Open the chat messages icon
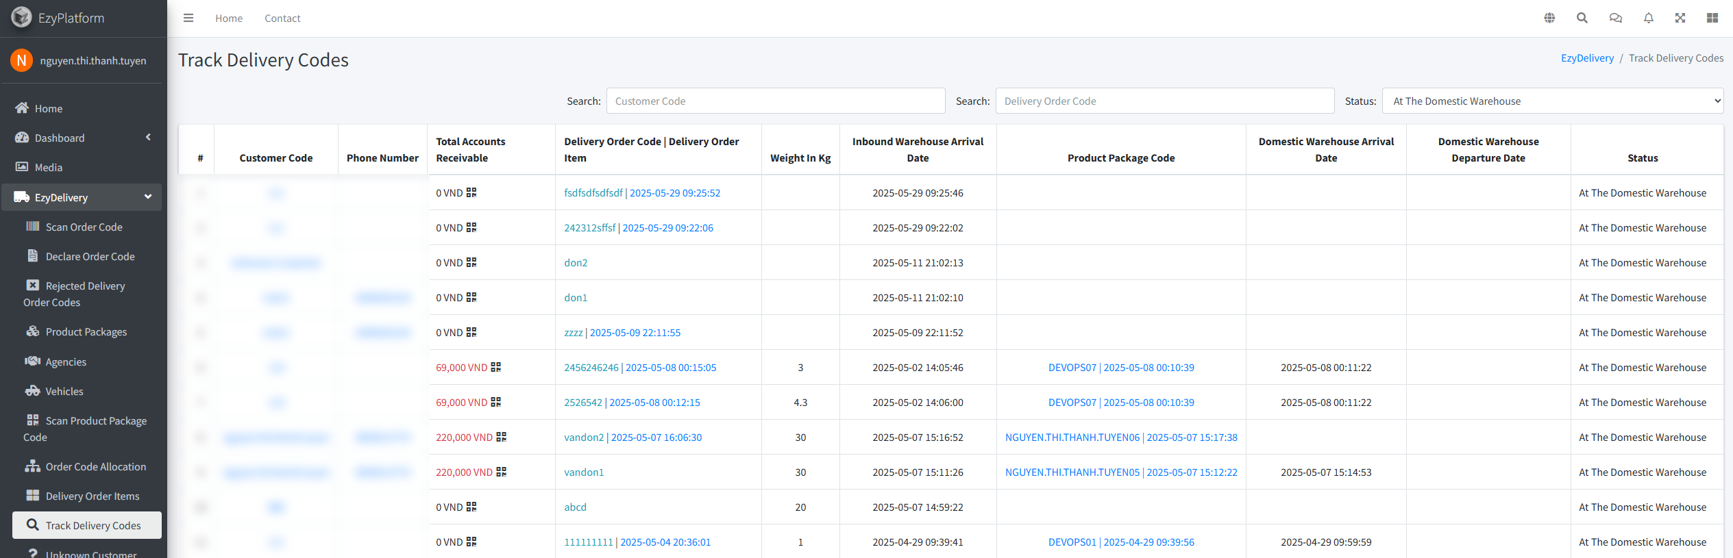The image size is (1733, 558). [x=1616, y=18]
